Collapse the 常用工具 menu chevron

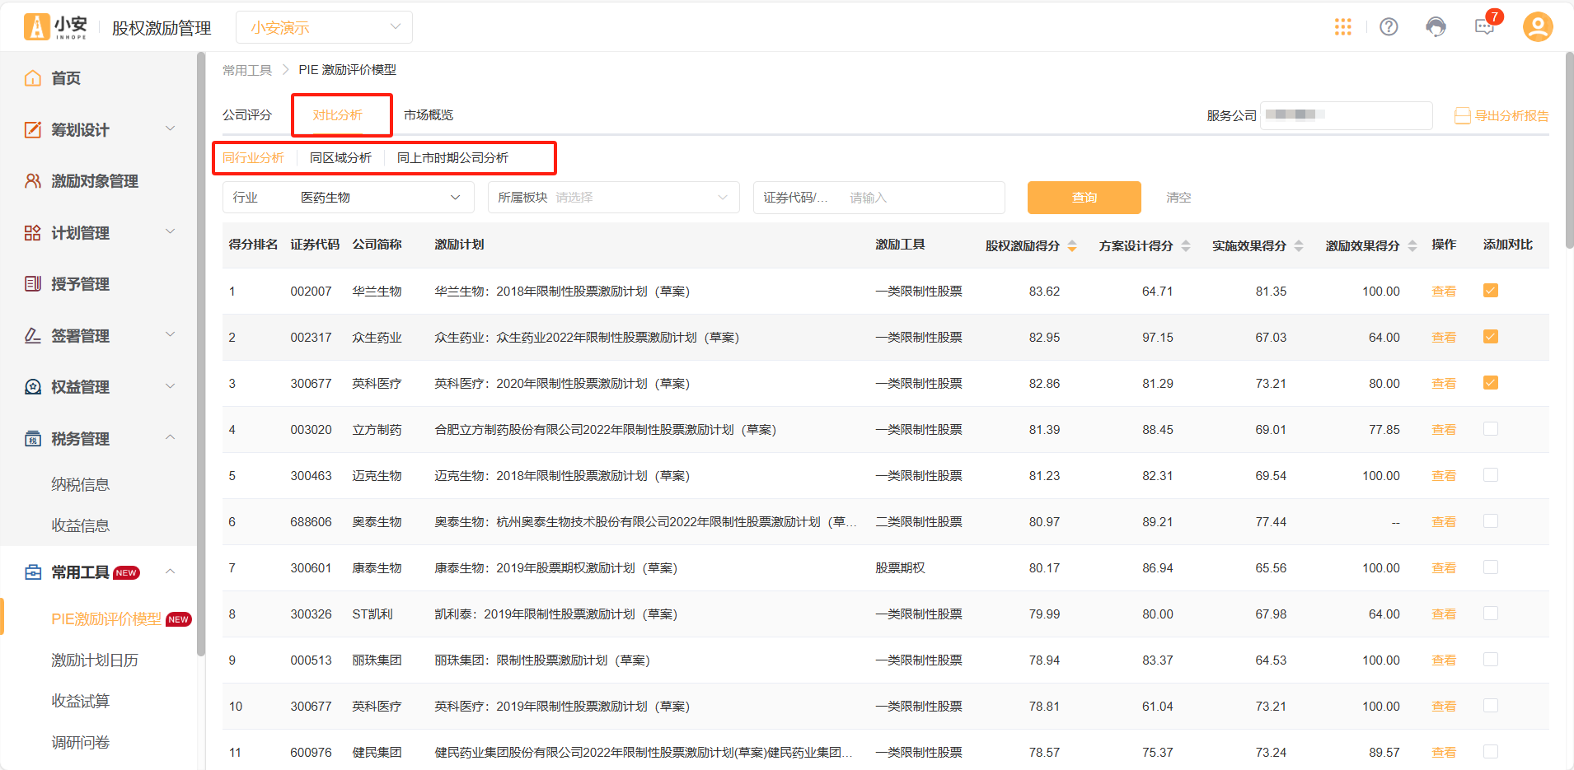171,572
